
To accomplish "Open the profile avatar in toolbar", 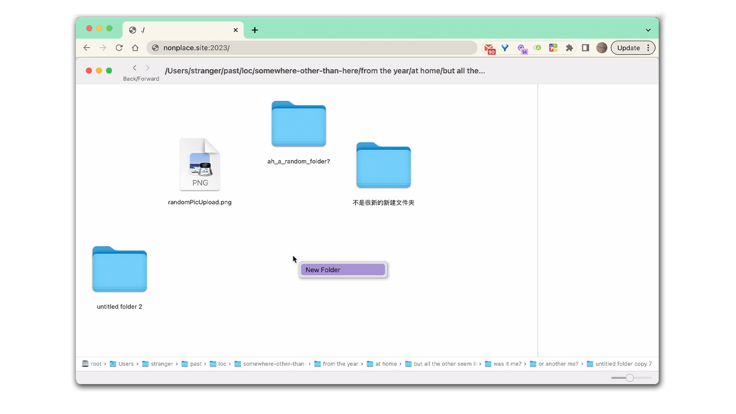I will [601, 48].
